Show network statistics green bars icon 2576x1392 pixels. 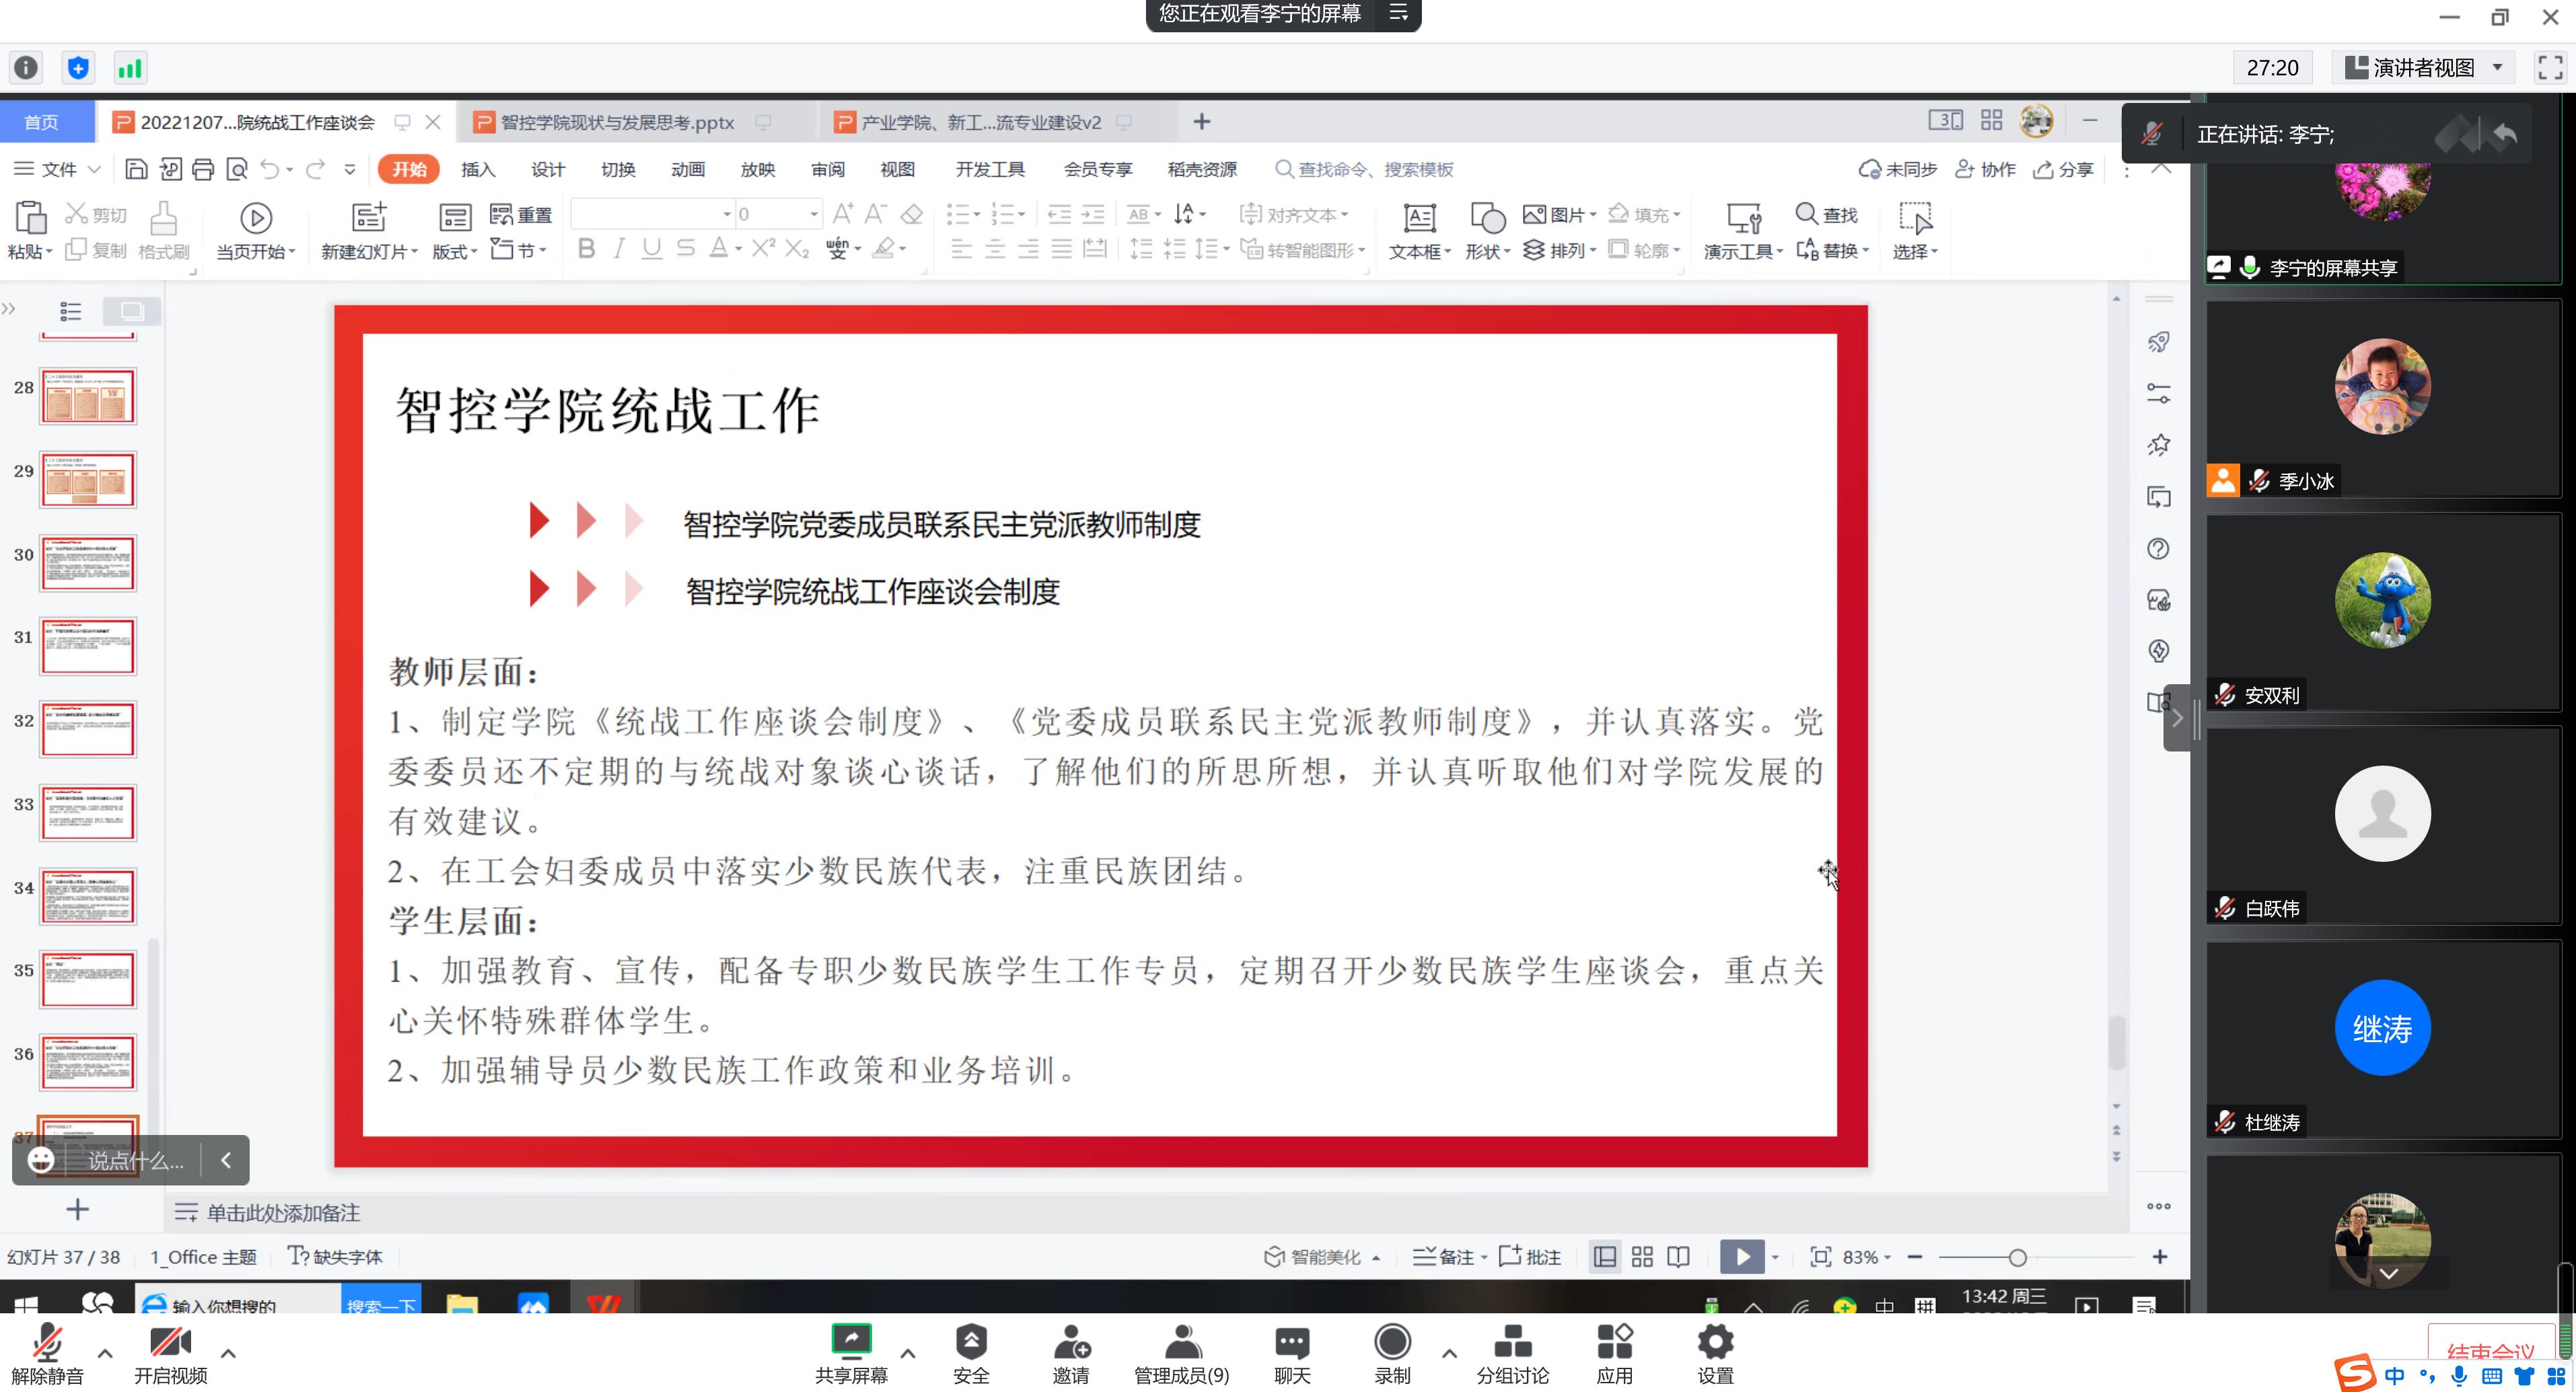(130, 68)
